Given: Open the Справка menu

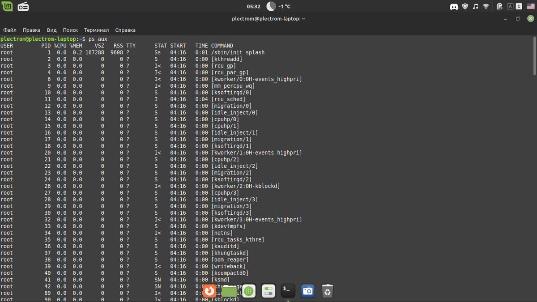Looking at the screenshot, I should click(125, 30).
